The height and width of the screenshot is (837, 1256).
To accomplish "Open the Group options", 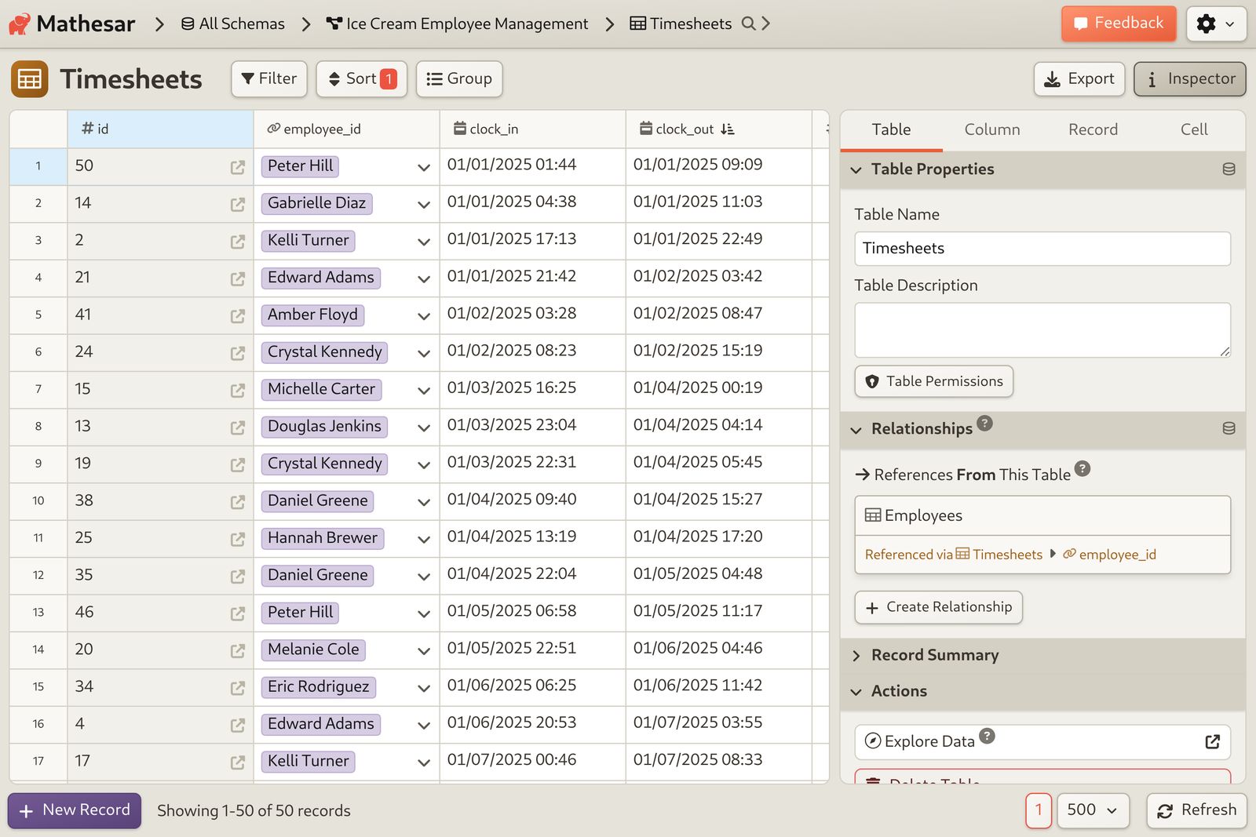I will 459,79.
